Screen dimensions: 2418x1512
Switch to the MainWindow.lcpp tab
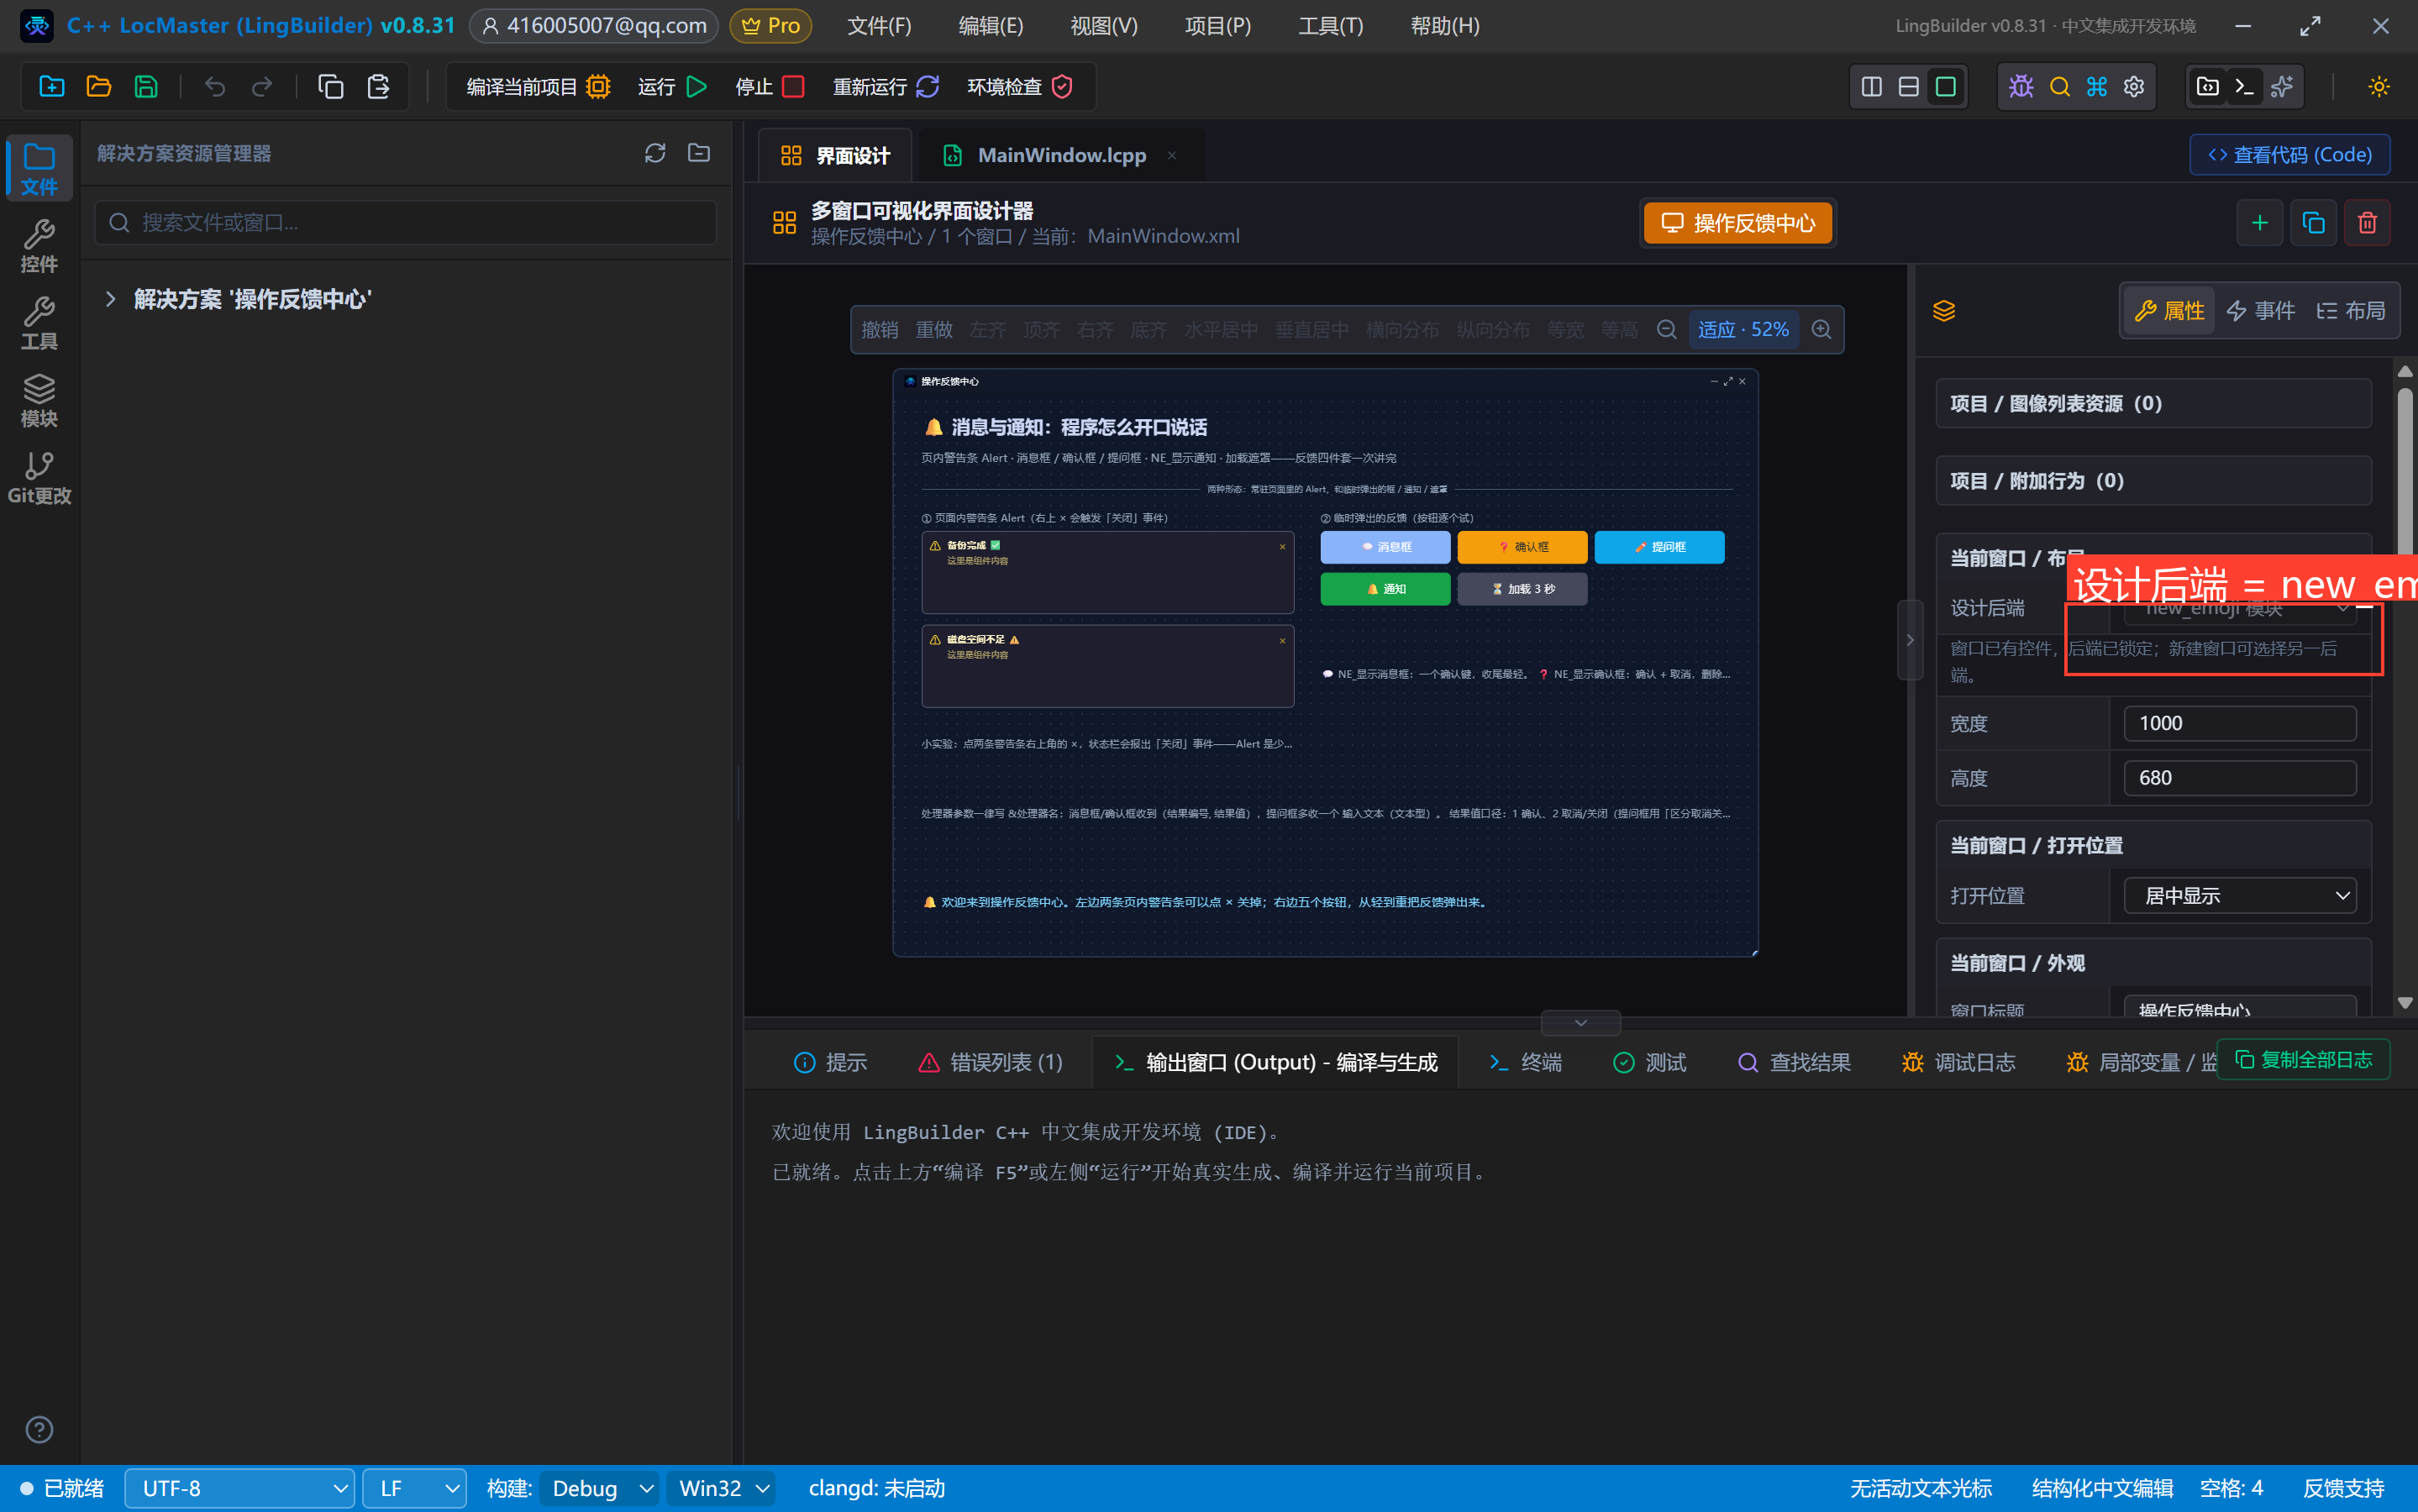(x=1061, y=155)
